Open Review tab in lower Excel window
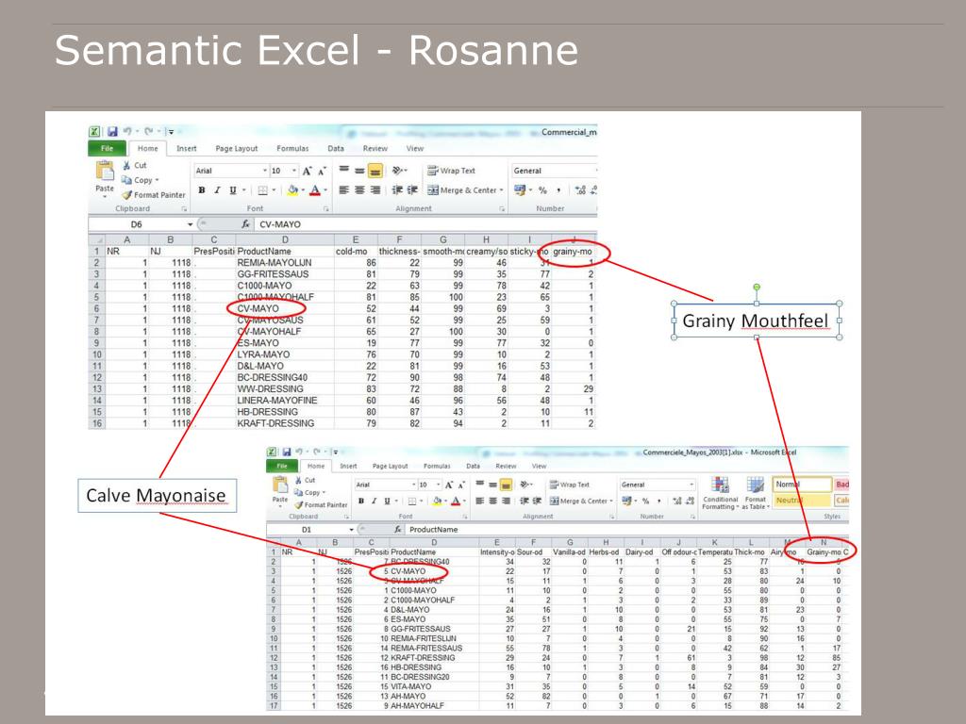Image resolution: width=966 pixels, height=724 pixels. (x=506, y=466)
